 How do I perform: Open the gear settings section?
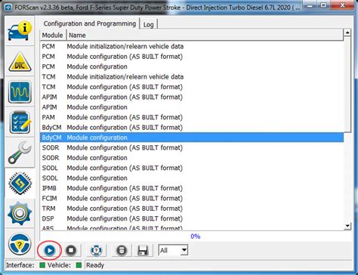click(x=20, y=214)
